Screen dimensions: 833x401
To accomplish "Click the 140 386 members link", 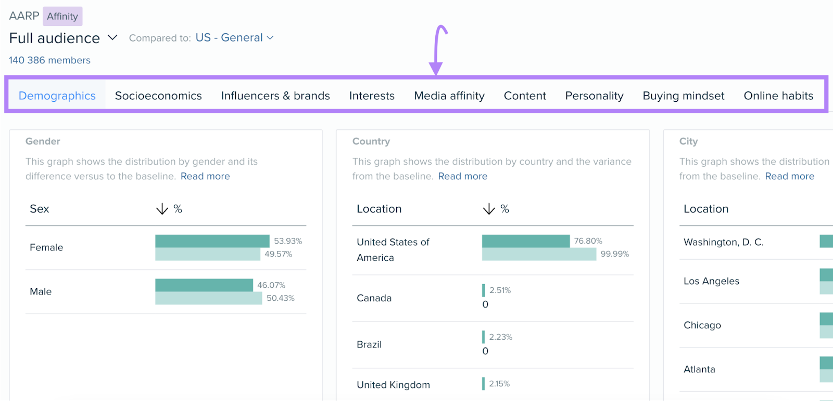I will pos(50,61).
